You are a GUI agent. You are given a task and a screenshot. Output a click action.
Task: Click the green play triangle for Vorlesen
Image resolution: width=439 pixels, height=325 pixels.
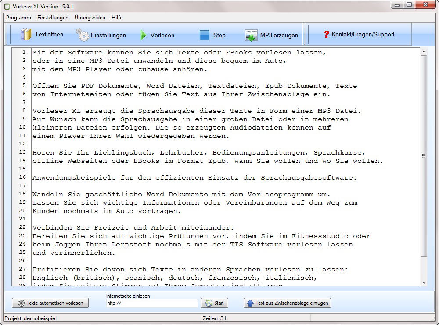coord(144,35)
